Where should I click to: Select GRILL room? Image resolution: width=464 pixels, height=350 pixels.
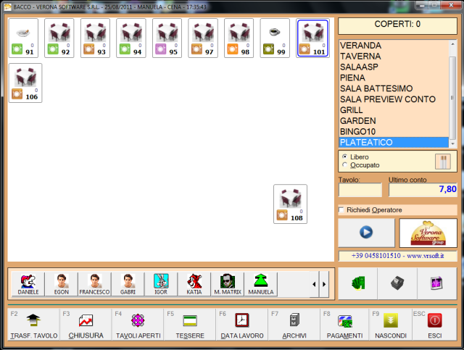[x=394, y=110]
